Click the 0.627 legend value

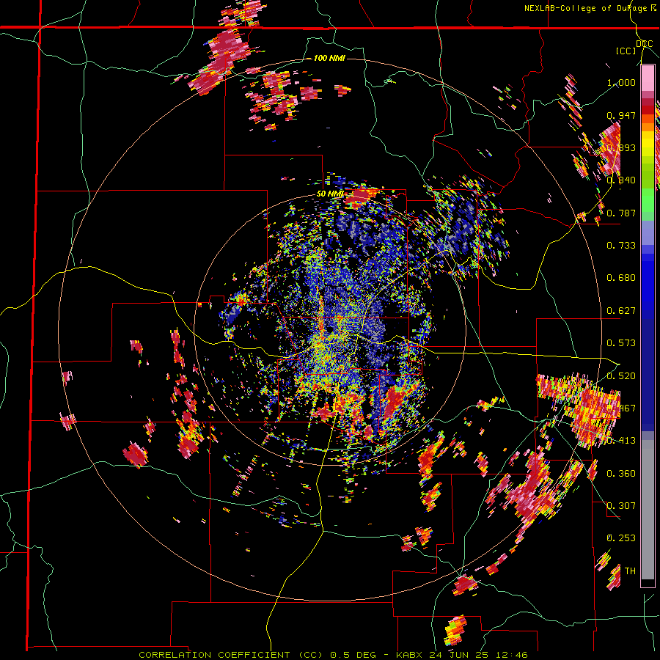pyautogui.click(x=621, y=311)
